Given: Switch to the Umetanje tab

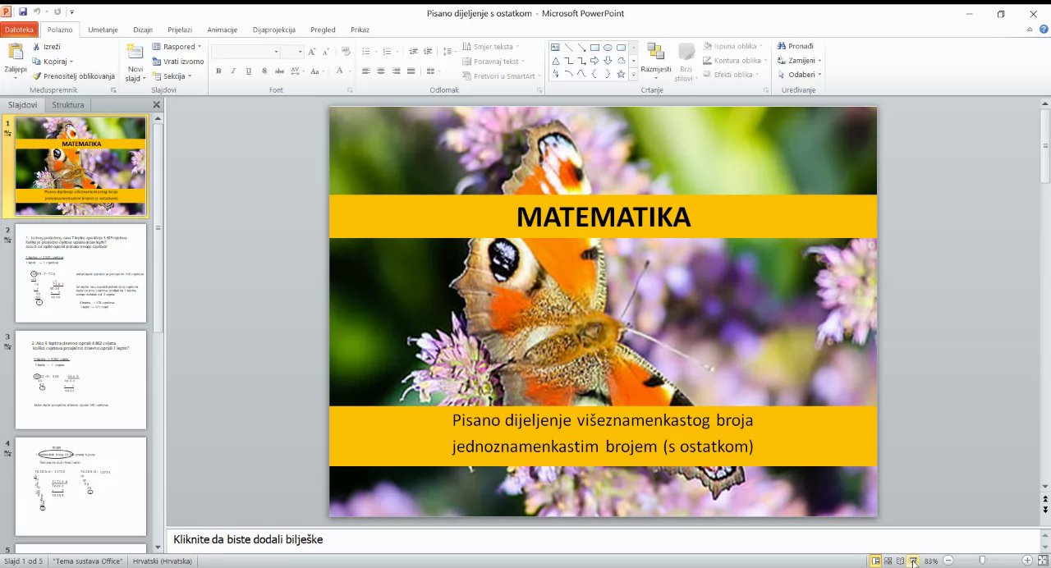Looking at the screenshot, I should point(103,30).
